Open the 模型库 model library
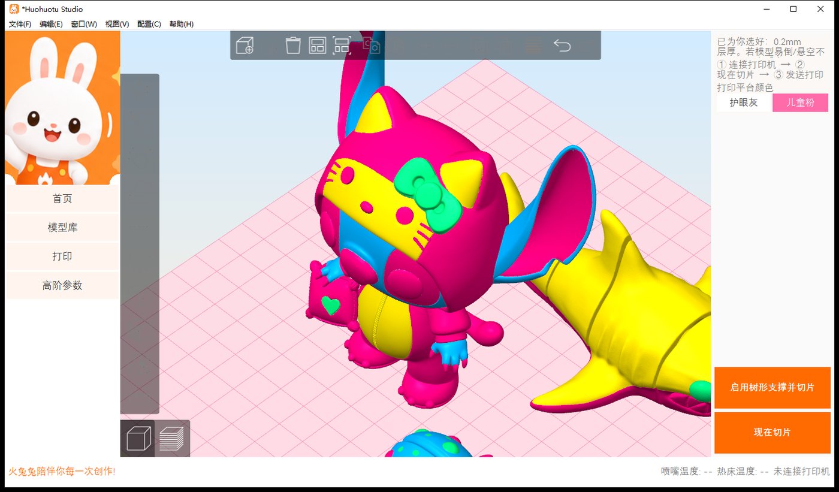This screenshot has width=839, height=492. tap(62, 228)
